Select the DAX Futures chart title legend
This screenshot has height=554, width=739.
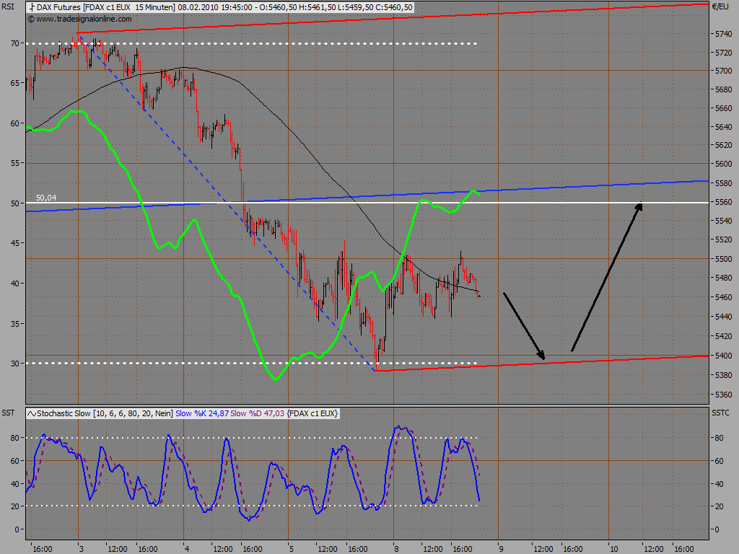click(220, 7)
